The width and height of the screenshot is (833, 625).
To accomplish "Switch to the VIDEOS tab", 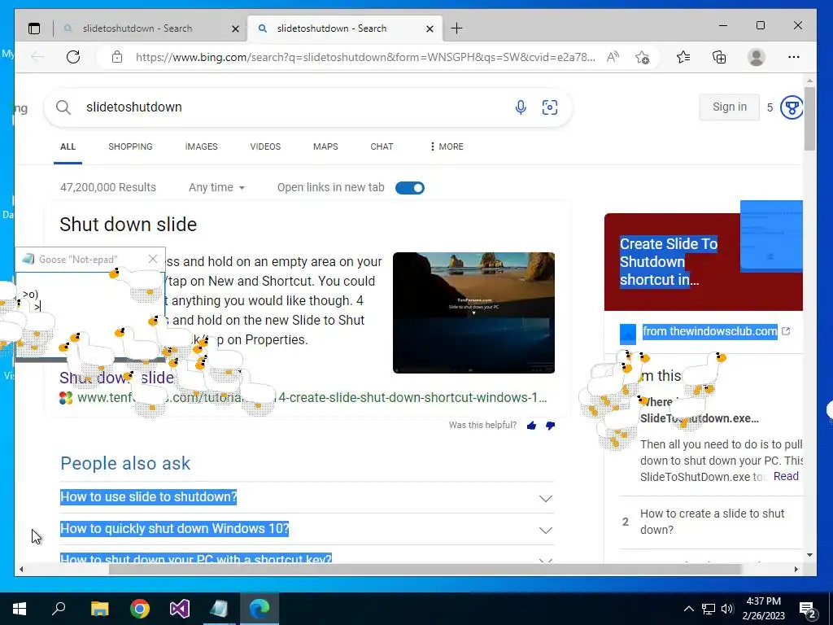I will tap(265, 146).
